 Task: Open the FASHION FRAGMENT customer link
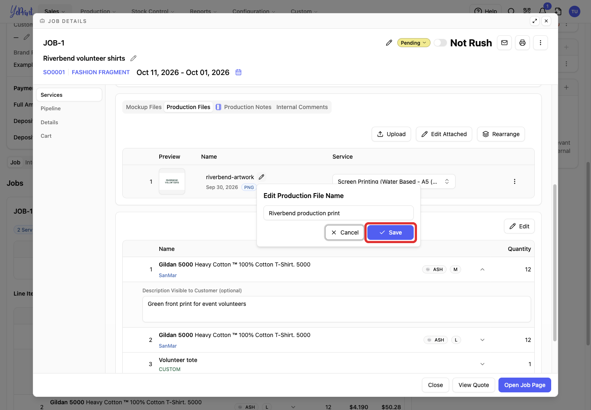[101, 72]
